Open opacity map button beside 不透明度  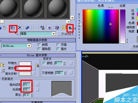coord(71,73)
